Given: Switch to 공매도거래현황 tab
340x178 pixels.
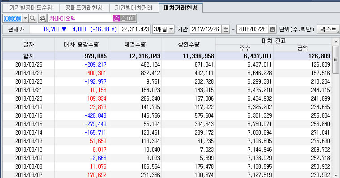Looking at the screenshot, I should 84,8.
